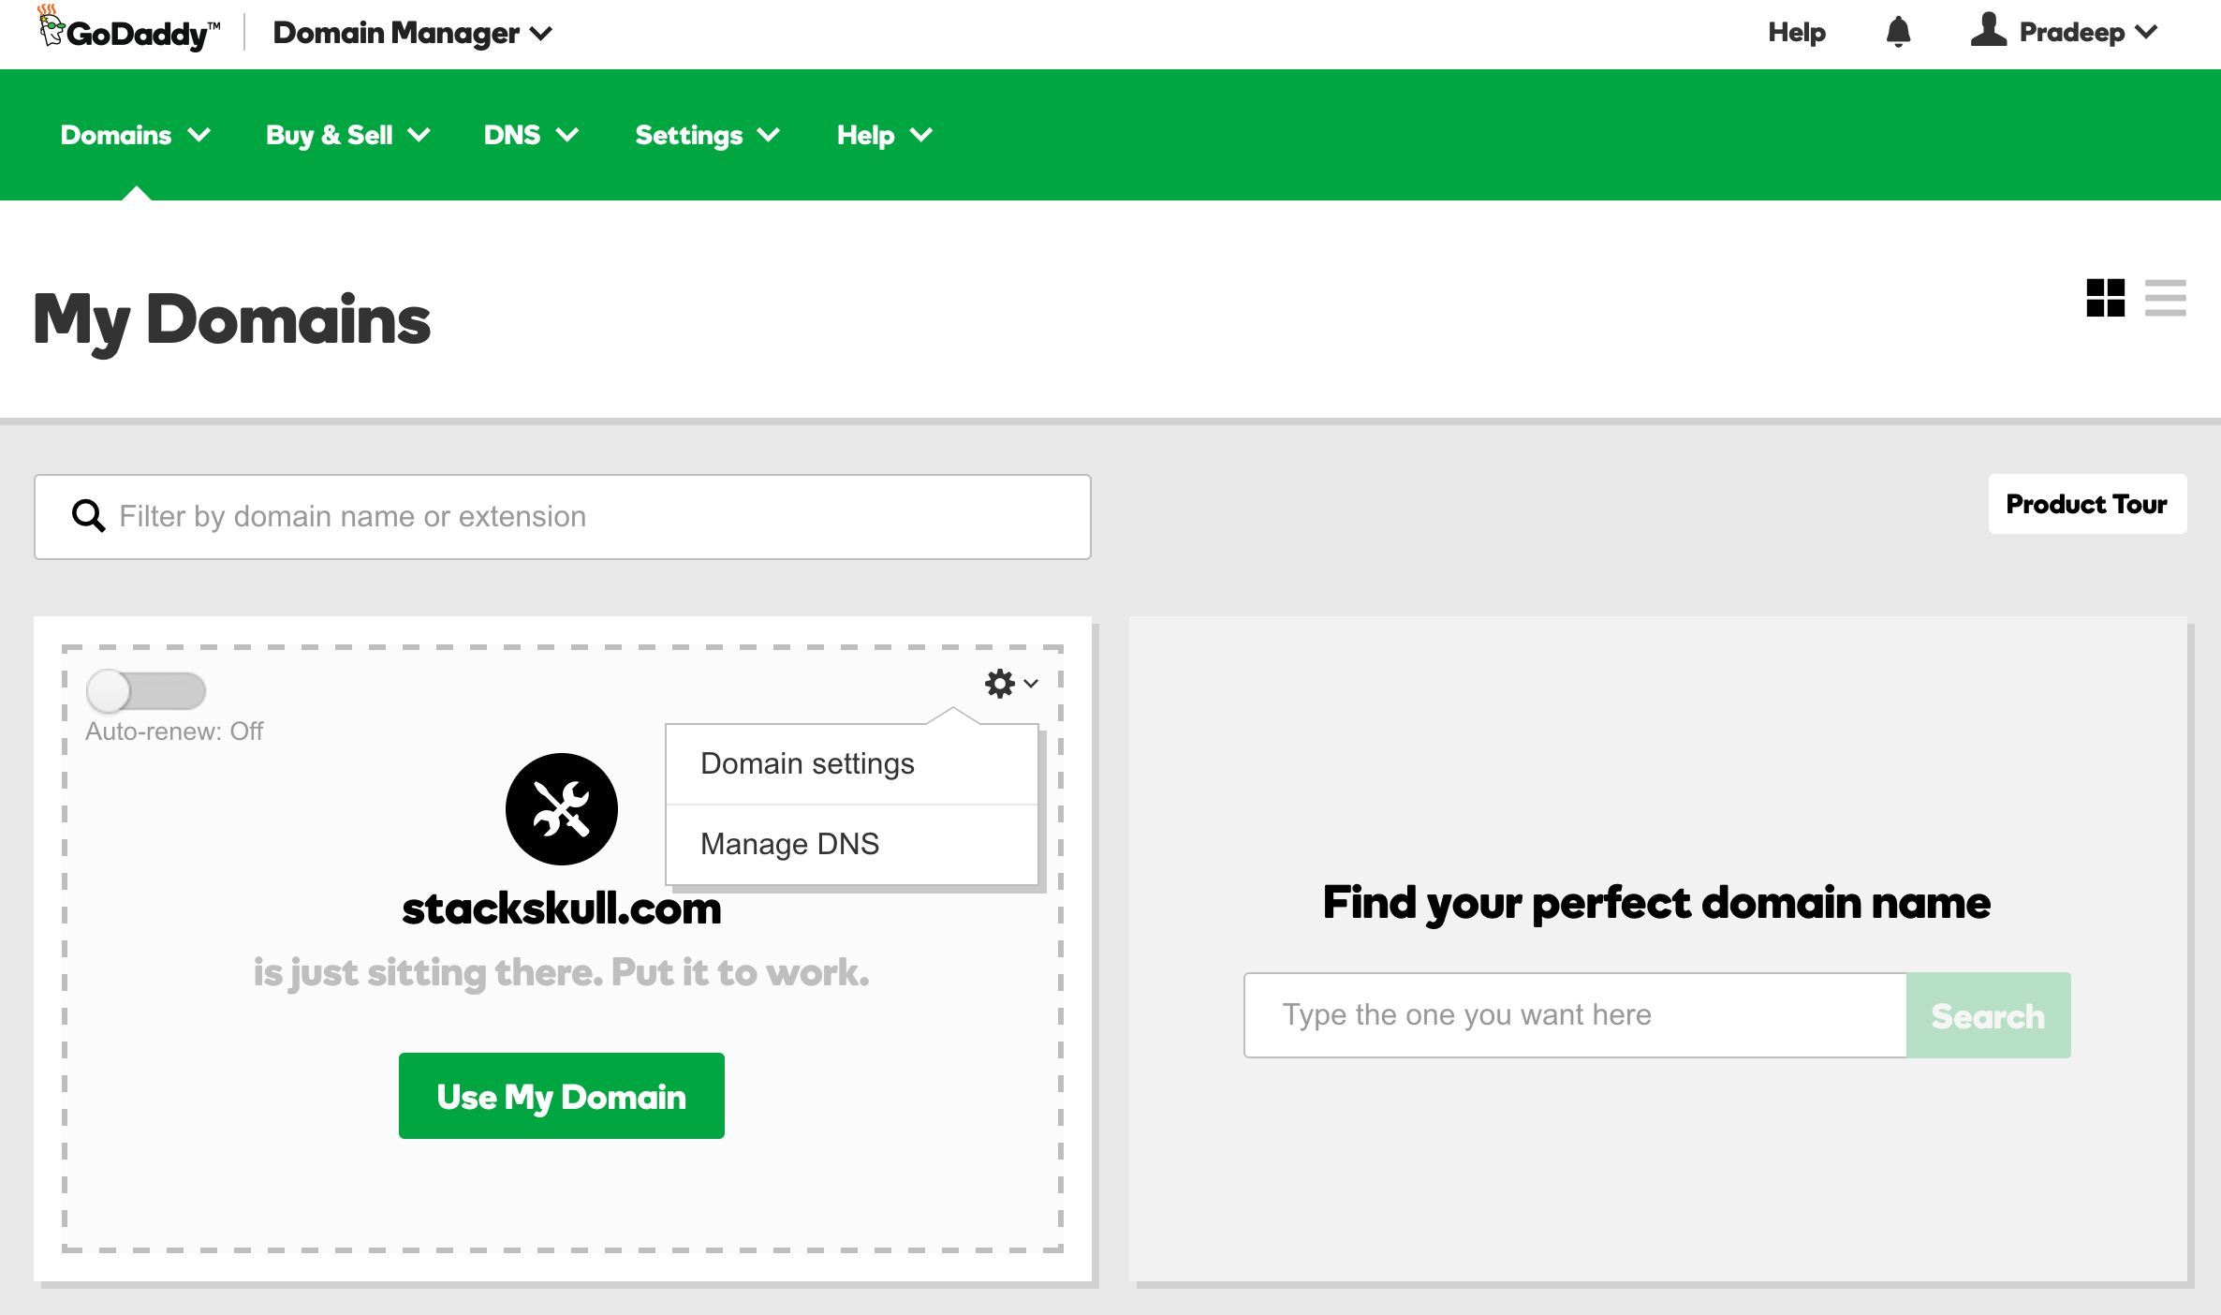Click the stackskull.com domain name

tap(562, 909)
